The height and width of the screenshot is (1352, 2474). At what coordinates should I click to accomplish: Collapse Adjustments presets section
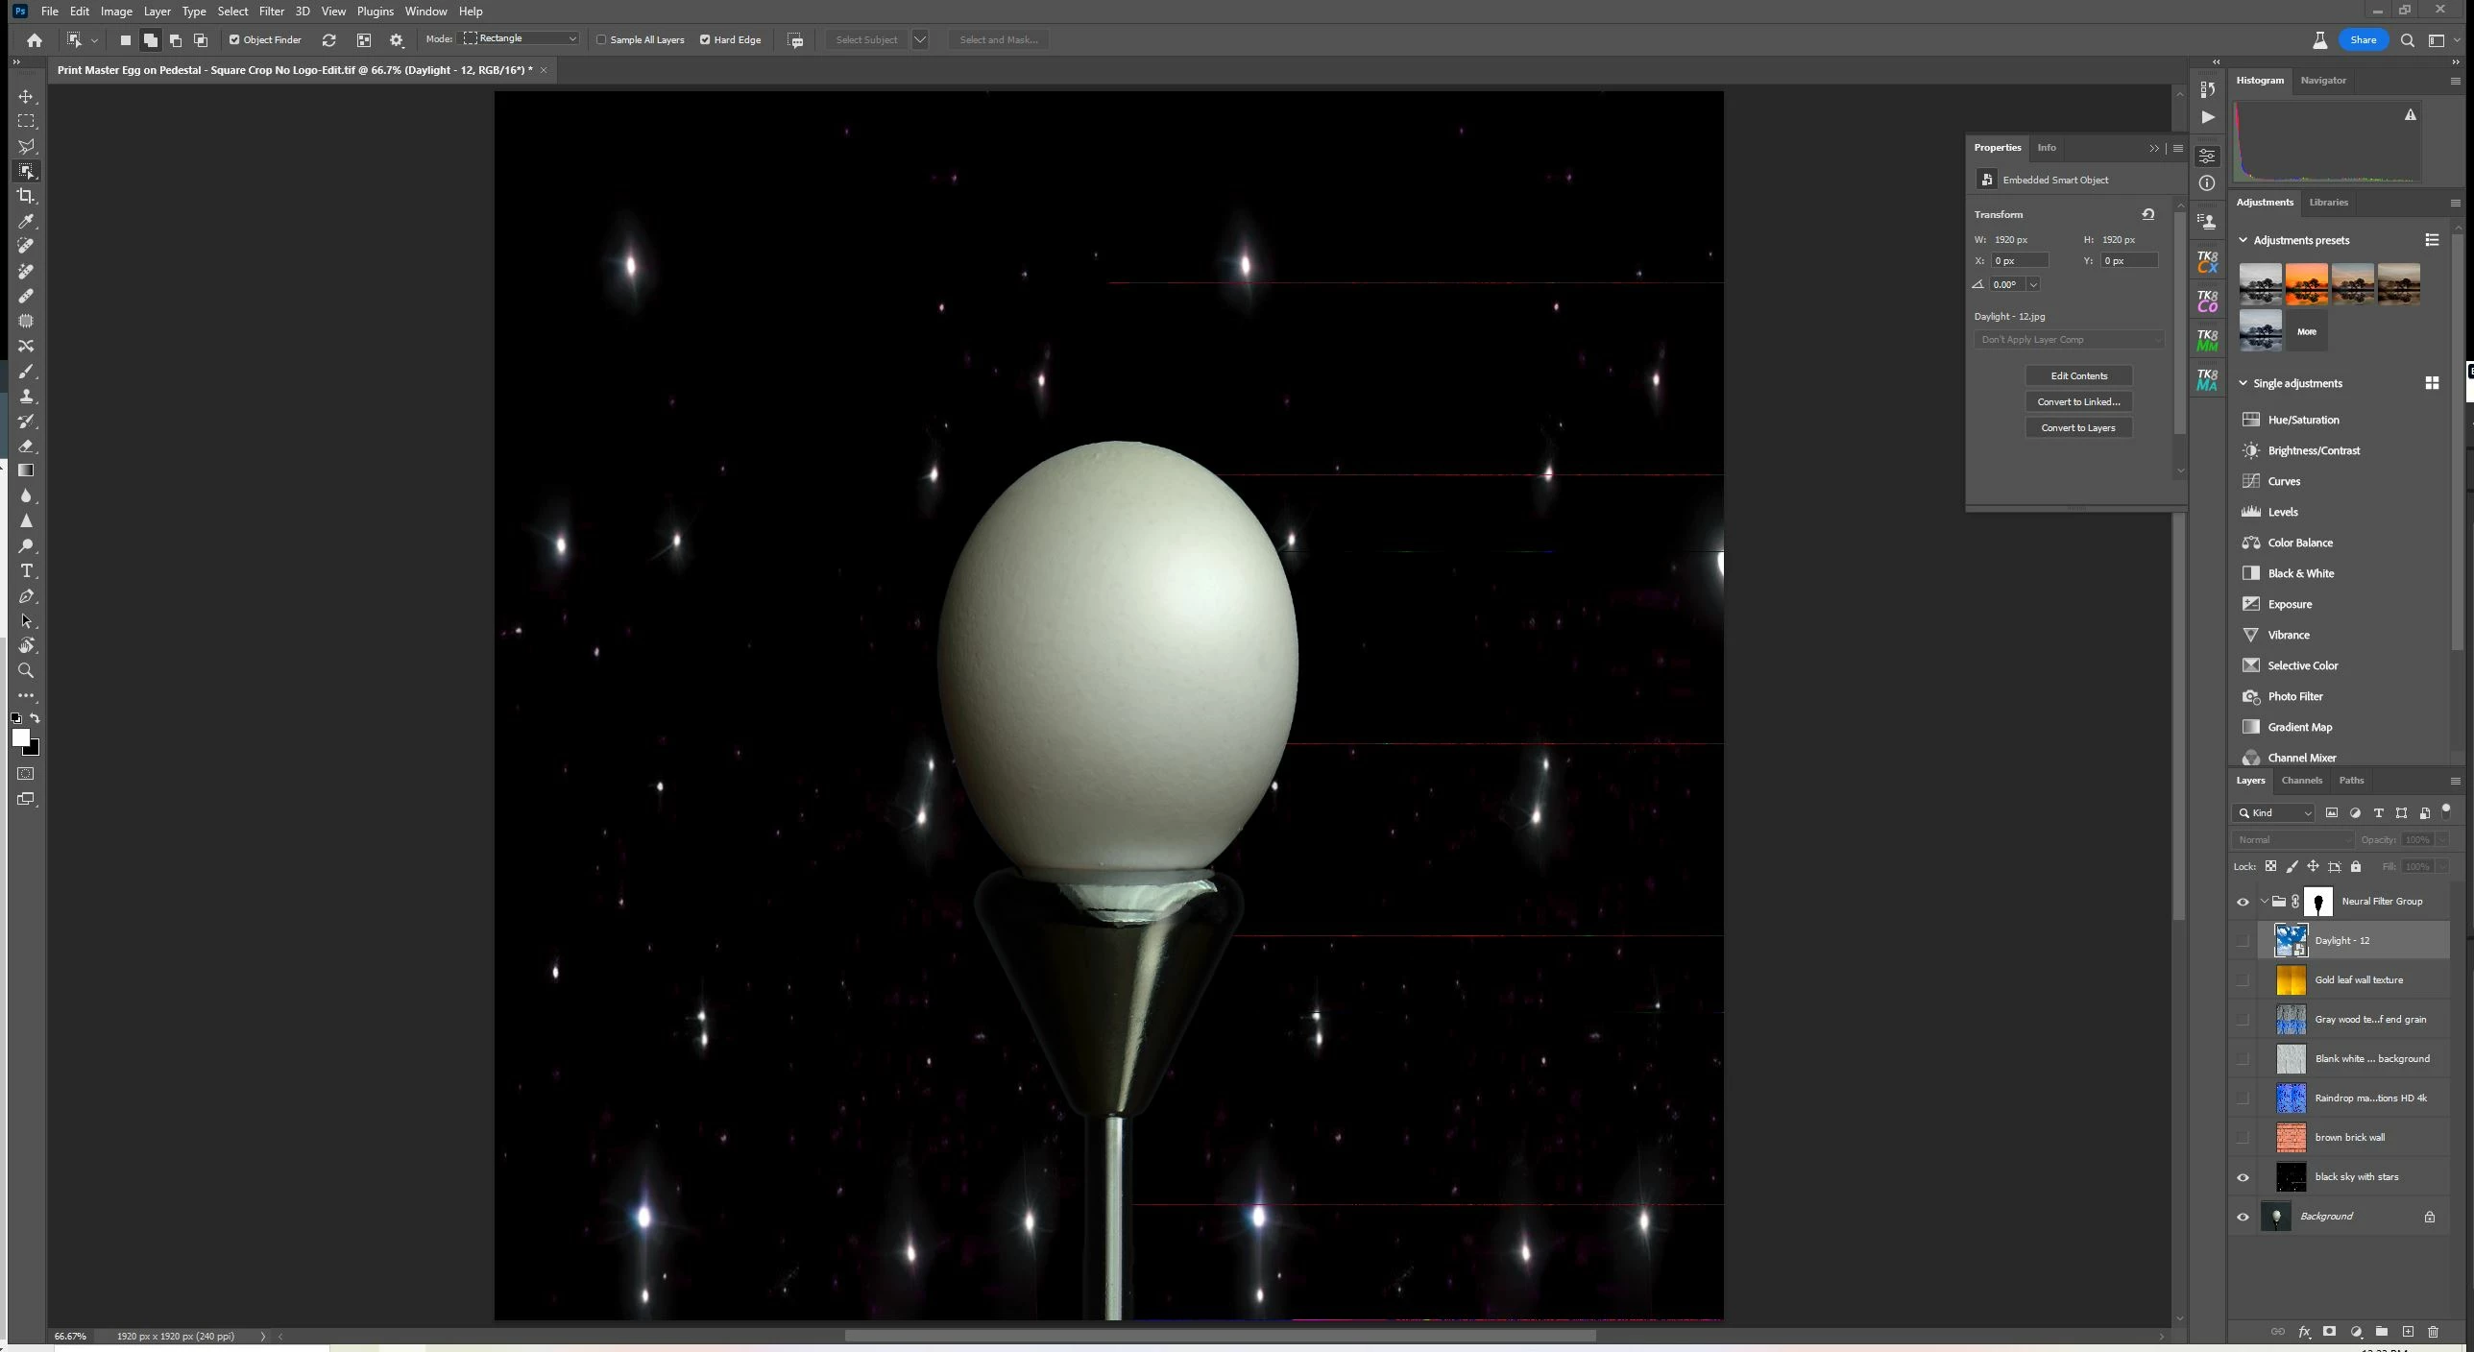[x=2244, y=240]
